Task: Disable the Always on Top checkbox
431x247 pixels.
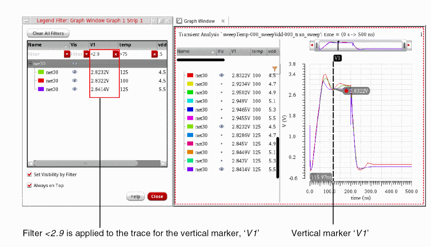Action: point(29,186)
